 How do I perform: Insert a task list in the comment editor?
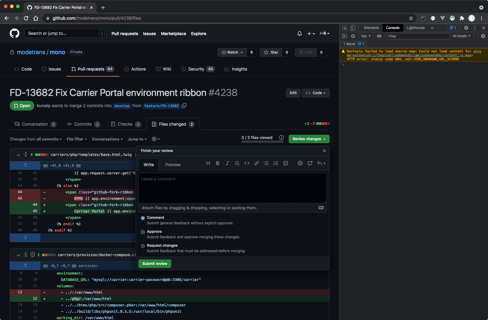pos(286,163)
